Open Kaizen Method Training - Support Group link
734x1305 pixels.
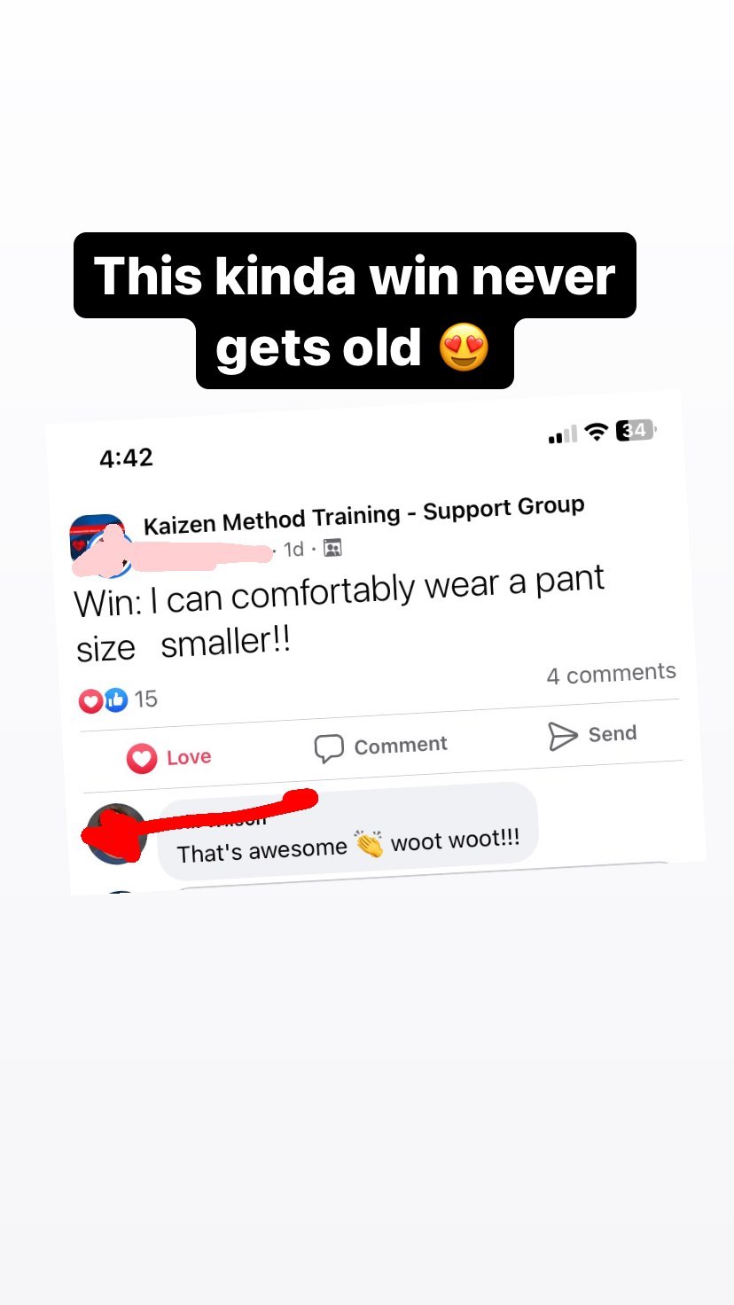364,515
